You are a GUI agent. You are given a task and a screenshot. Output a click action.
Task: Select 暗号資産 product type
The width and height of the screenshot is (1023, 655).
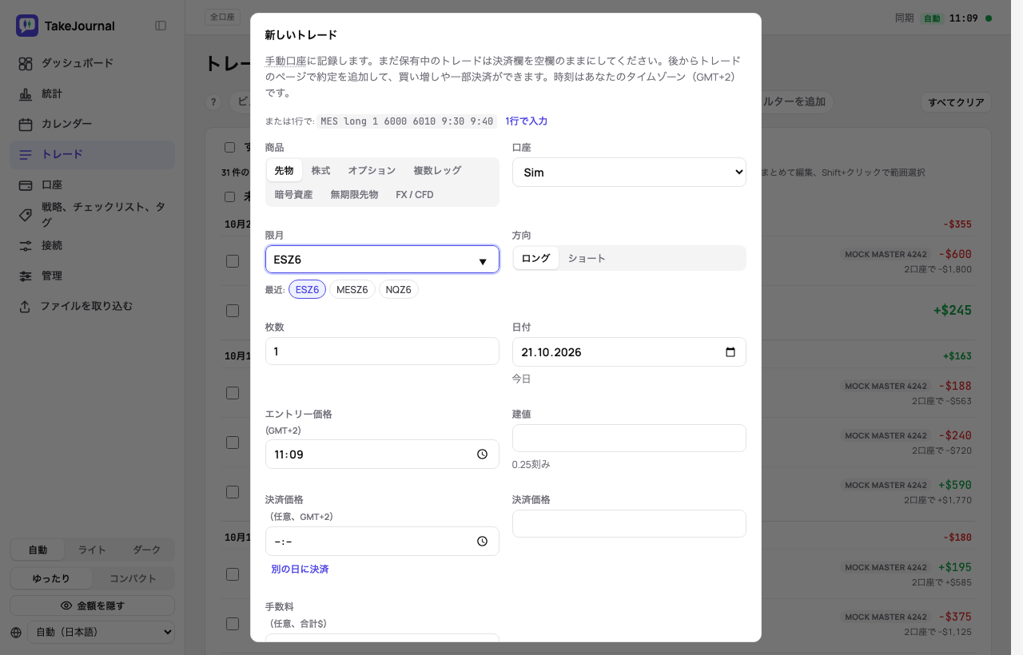coord(293,194)
